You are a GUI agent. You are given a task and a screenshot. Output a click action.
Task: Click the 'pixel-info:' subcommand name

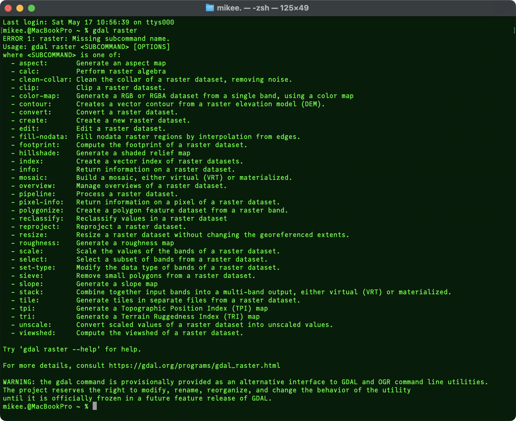pos(41,202)
